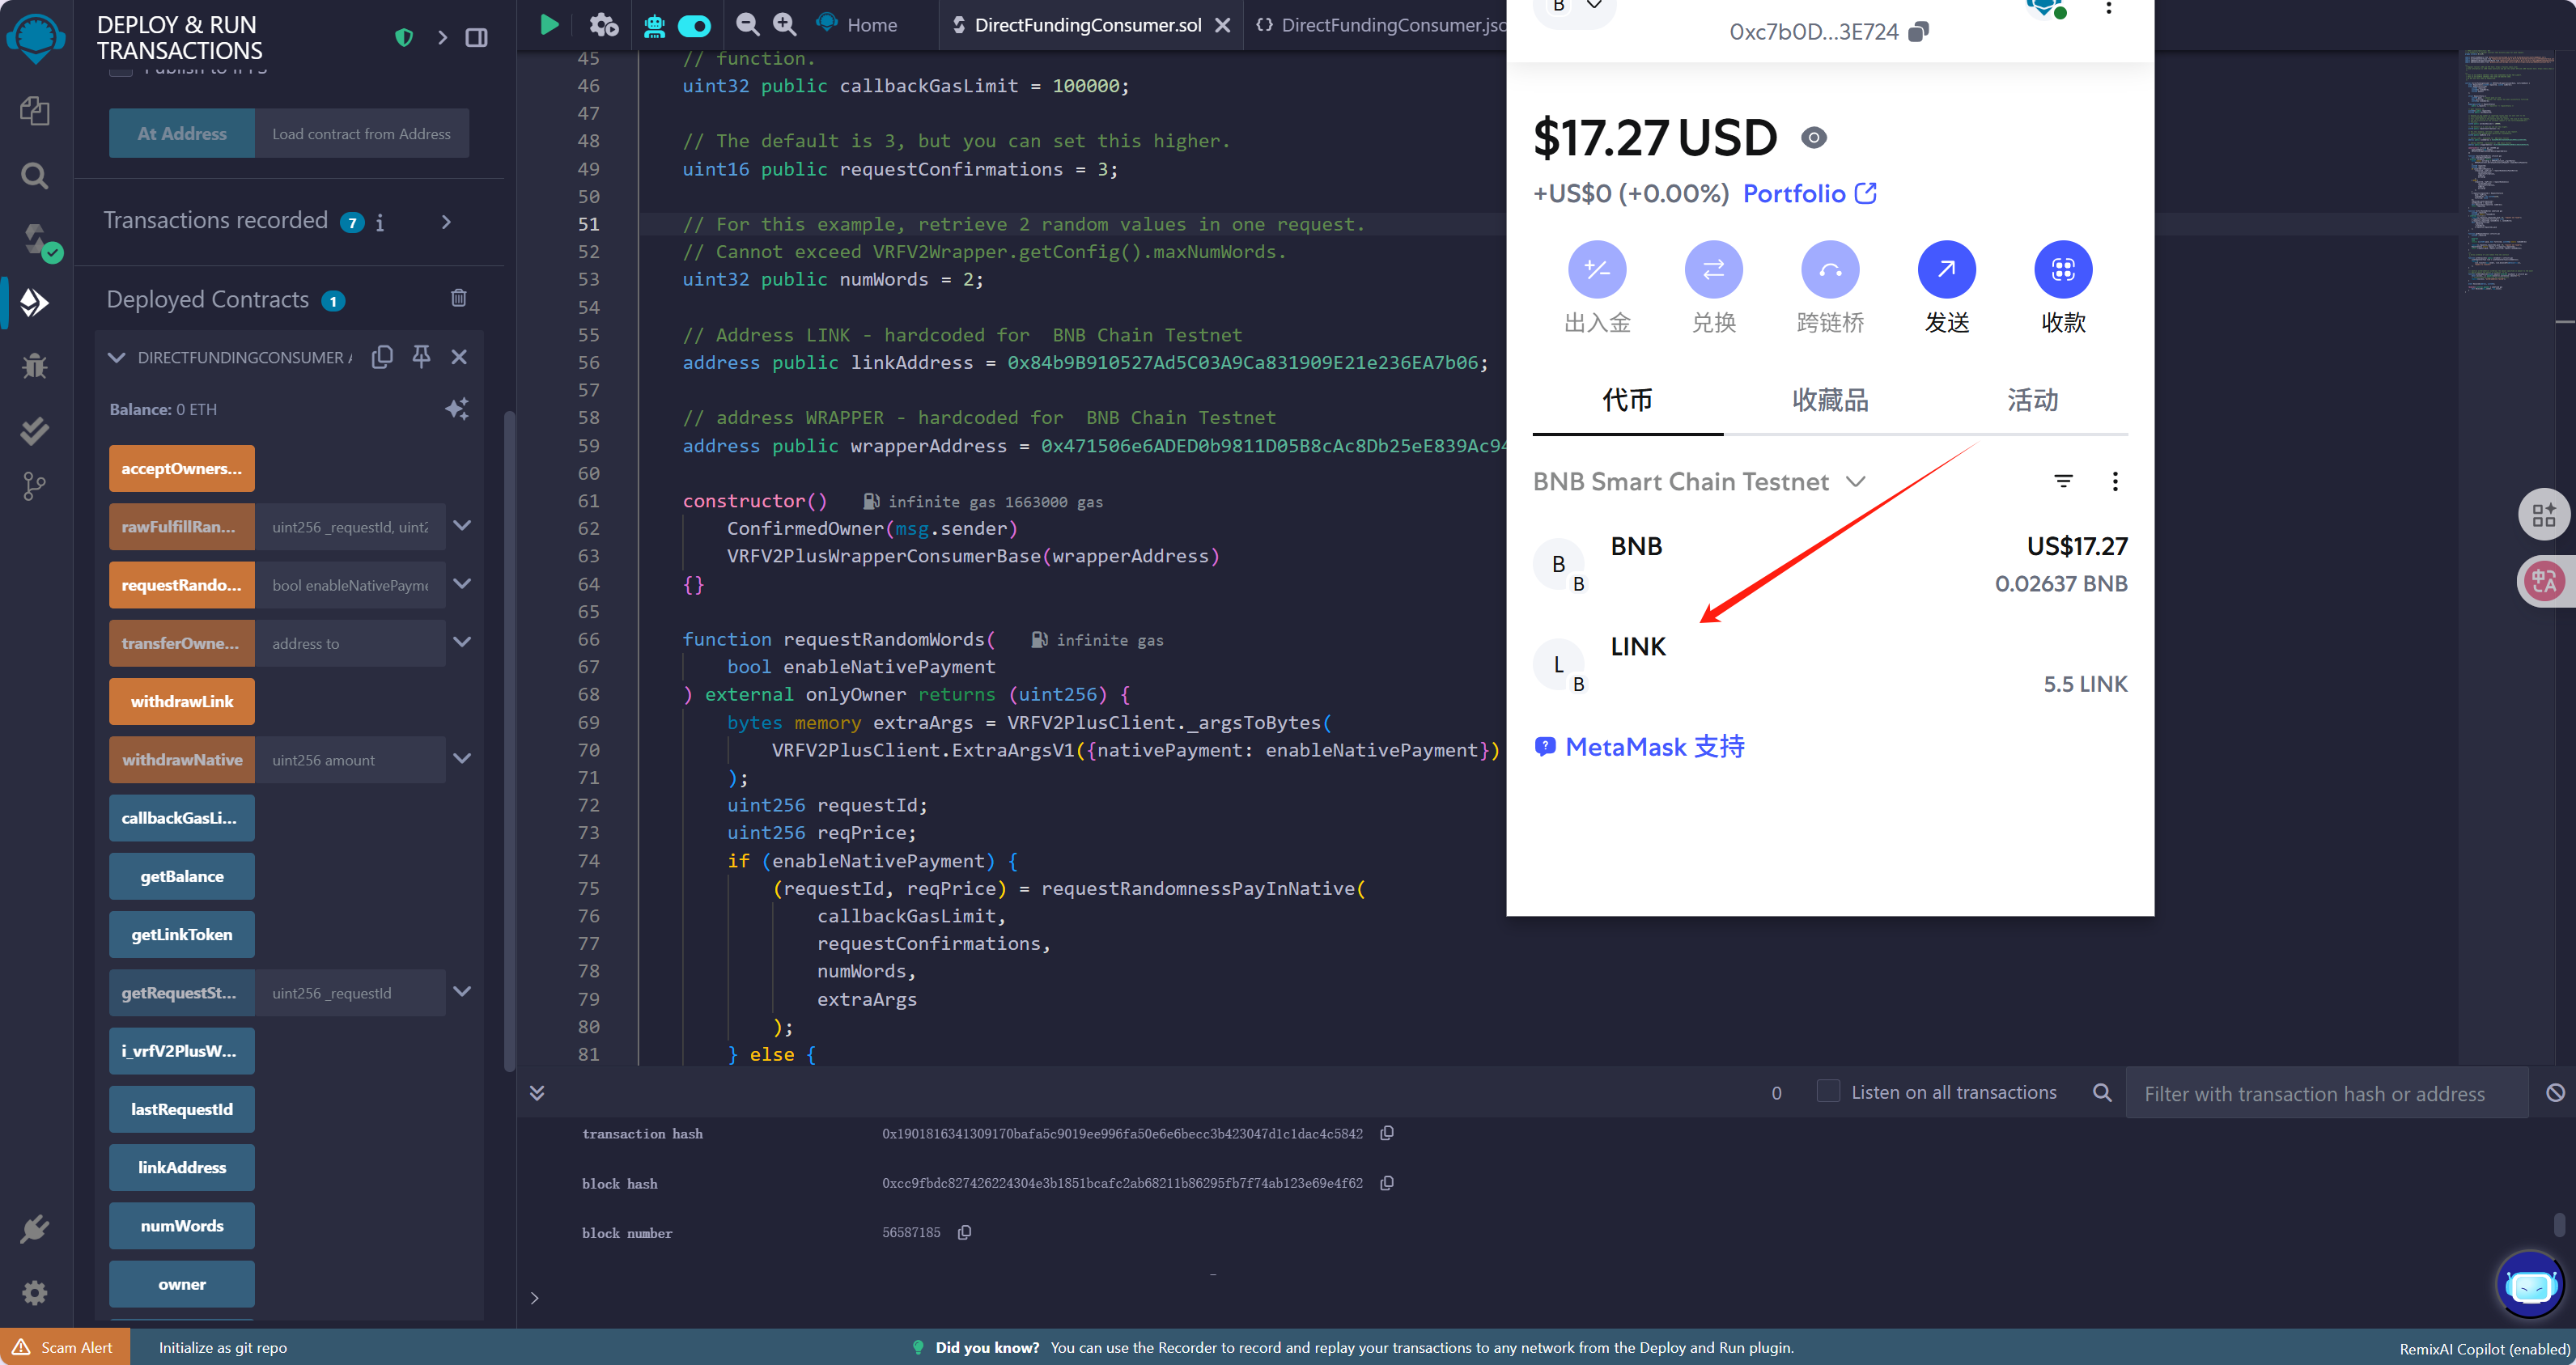
Task: Expand transferOwnership parameters chevron
Action: click(462, 643)
